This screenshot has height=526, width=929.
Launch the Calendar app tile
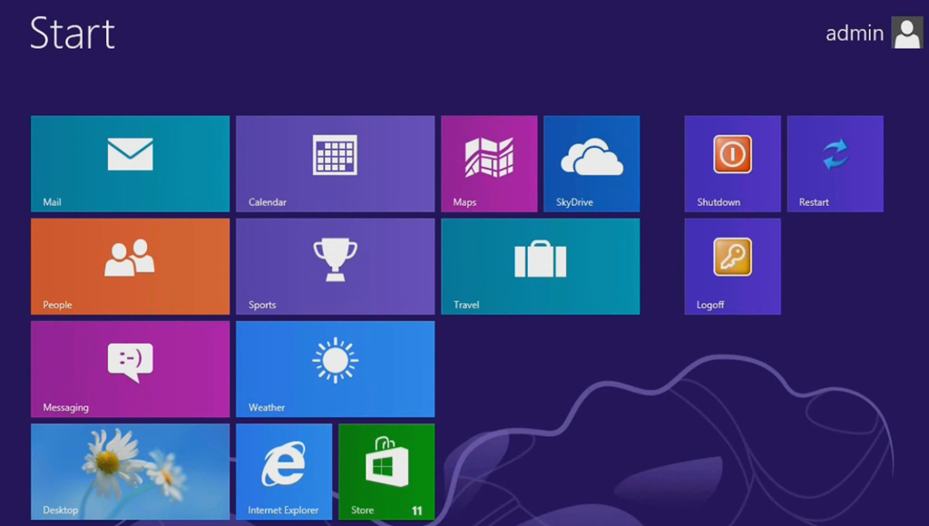336,163
